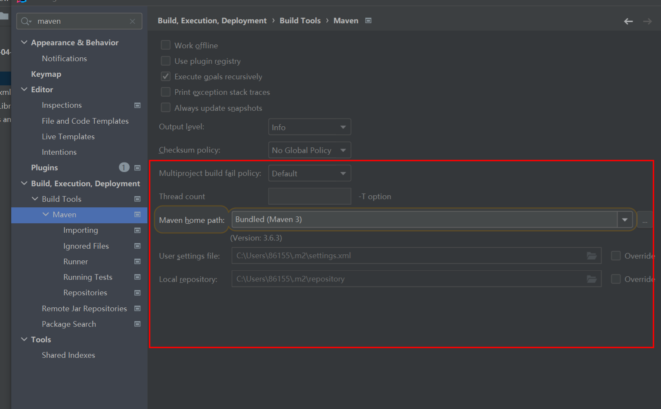Viewport: 661px width, 409px height.
Task: Open Multiproject build fail policy dropdown
Action: [x=310, y=173]
